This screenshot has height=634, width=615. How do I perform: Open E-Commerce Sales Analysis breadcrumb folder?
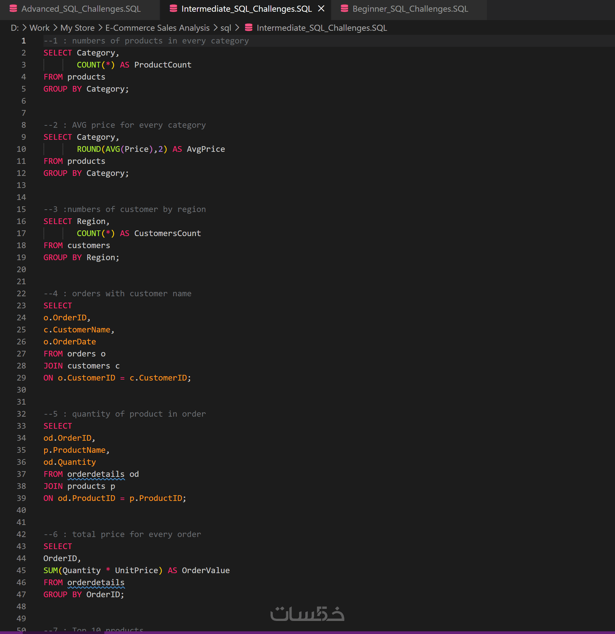[158, 28]
